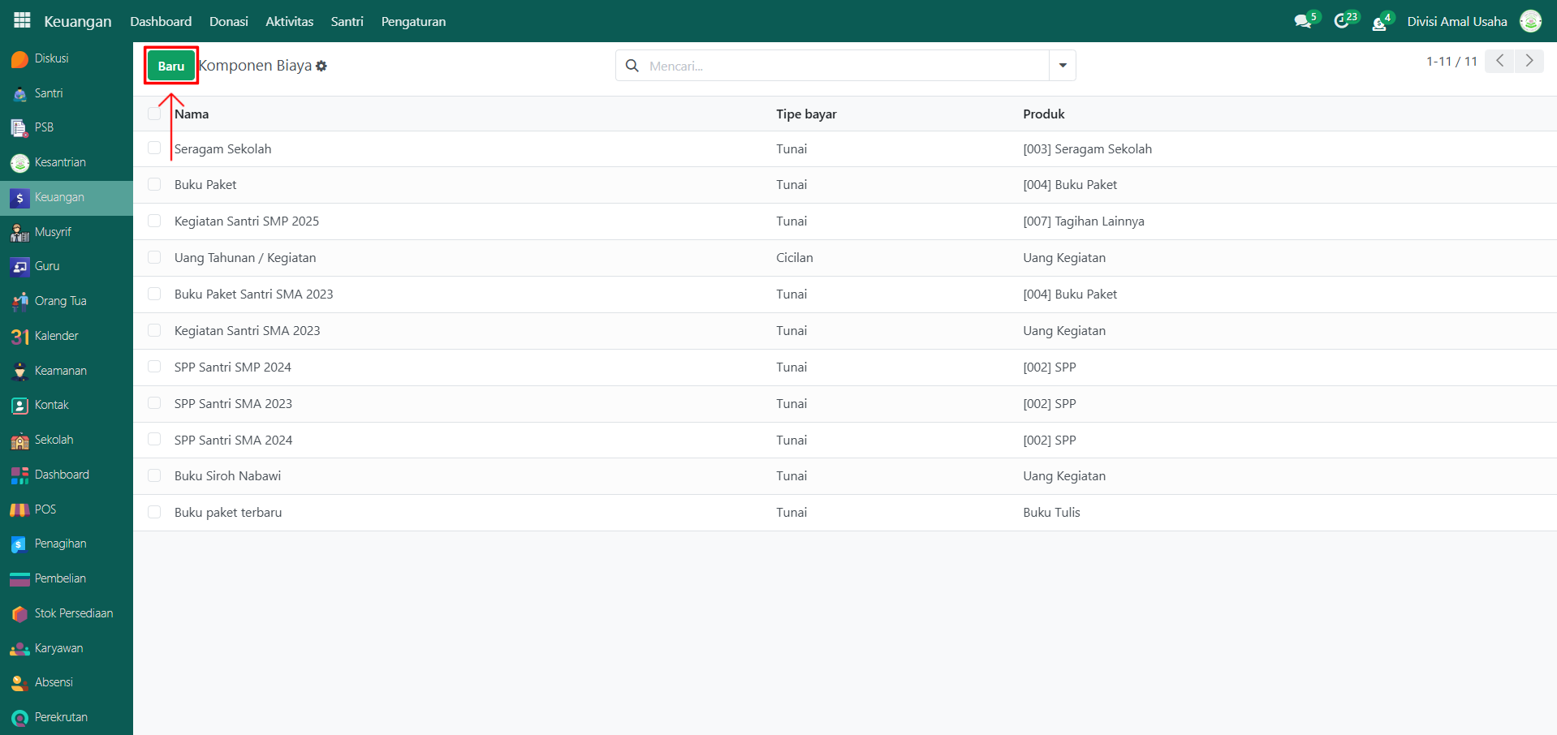Select the checkbox for Buku Siroh Nabawi
The image size is (1557, 735).
point(154,475)
